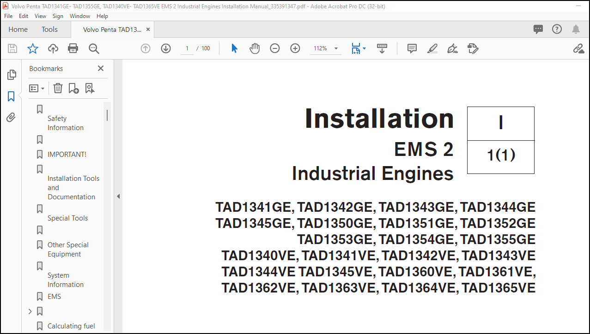Switch to the Tools tab
This screenshot has width=590, height=334.
tap(49, 29)
